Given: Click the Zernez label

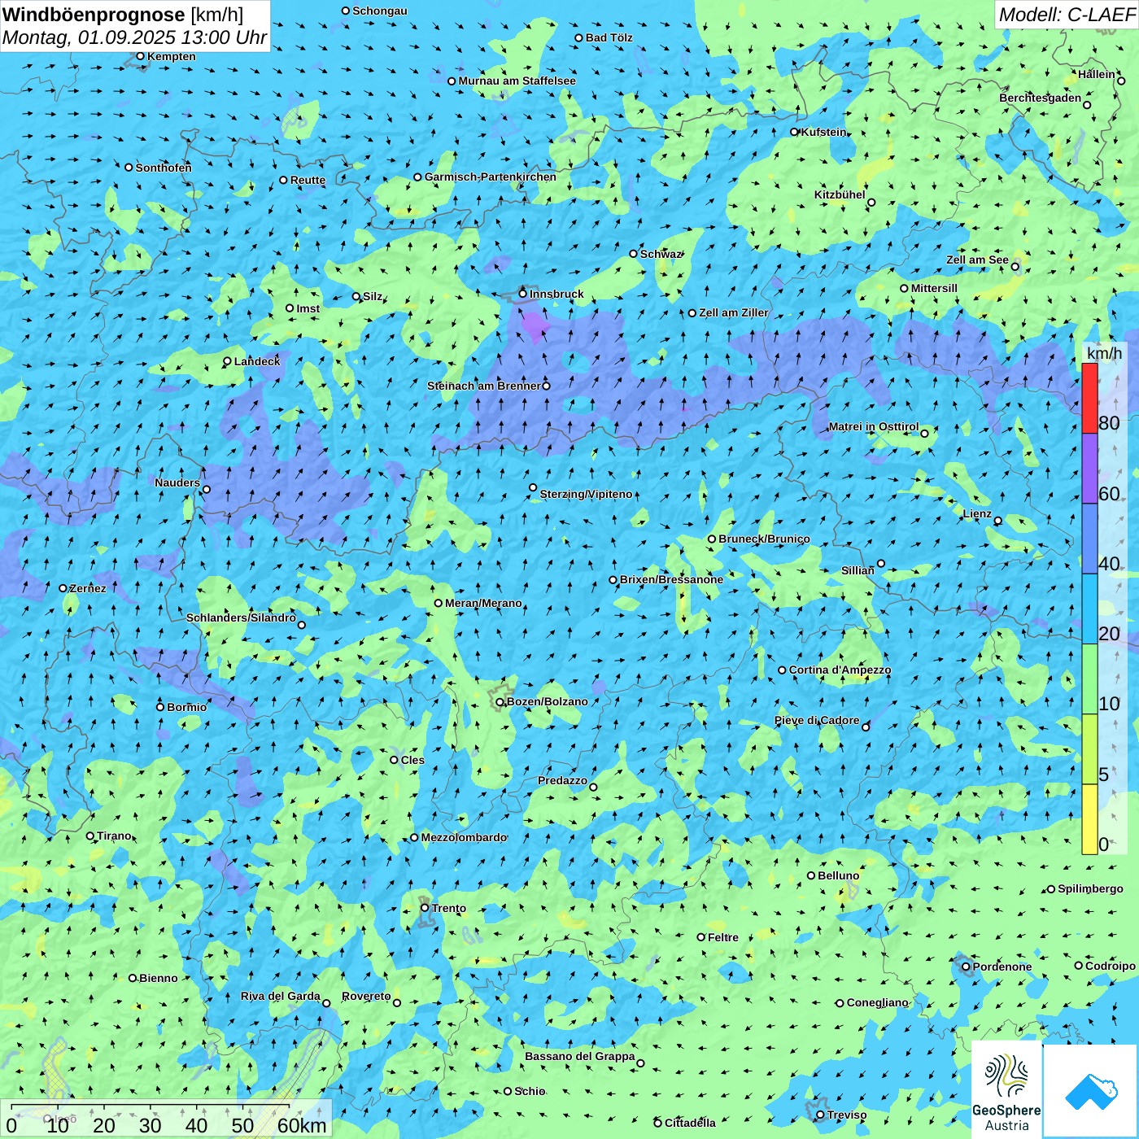Looking at the screenshot, I should tap(88, 588).
